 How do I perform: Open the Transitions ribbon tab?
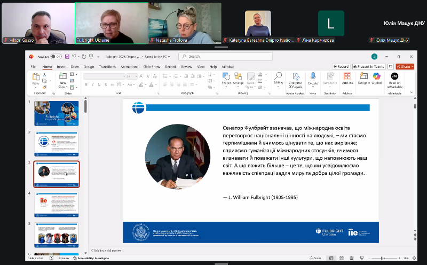(x=107, y=67)
